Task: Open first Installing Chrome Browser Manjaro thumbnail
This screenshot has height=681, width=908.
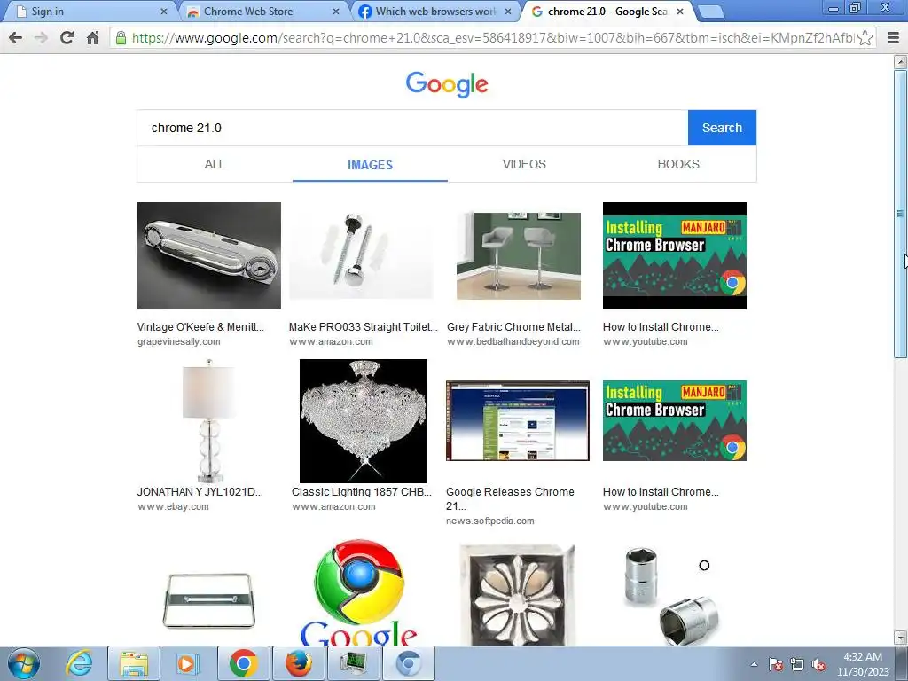Action: pyautogui.click(x=675, y=255)
